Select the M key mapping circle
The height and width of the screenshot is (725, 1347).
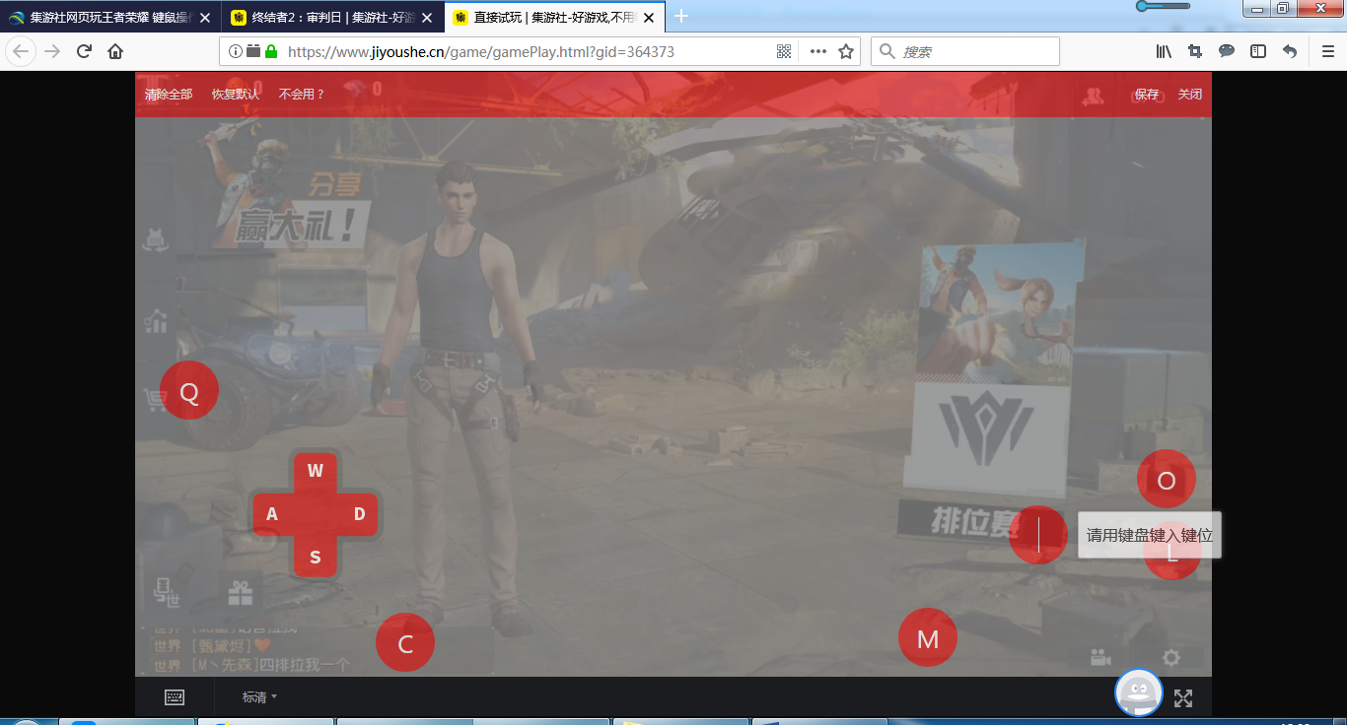[x=927, y=638]
